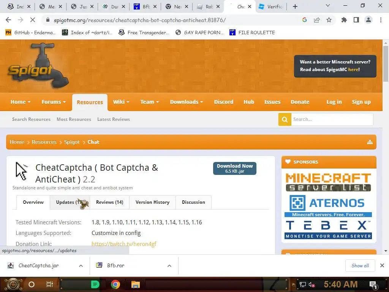Switch to the Version History tab

[x=153, y=202]
